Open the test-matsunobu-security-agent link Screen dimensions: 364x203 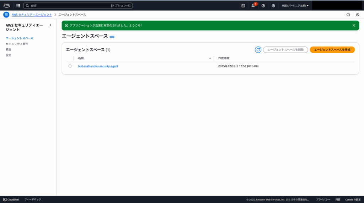(98, 66)
